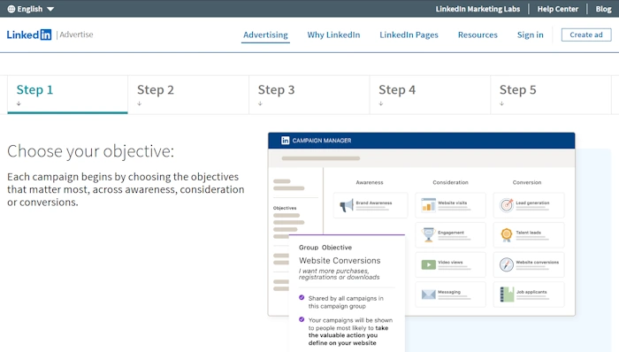
Task: Click the Engagement trophy icon
Action: click(428, 234)
